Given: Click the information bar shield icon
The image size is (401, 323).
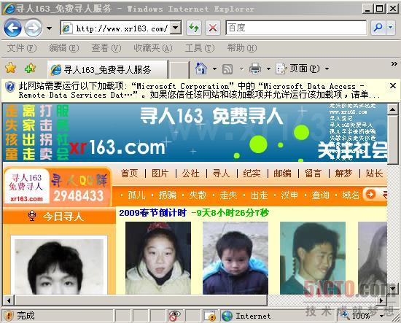Looking at the screenshot, I should (x=10, y=87).
